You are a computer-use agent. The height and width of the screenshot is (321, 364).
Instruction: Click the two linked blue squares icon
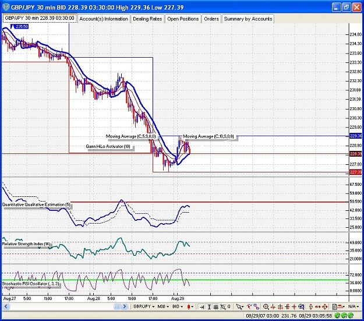coord(256,306)
